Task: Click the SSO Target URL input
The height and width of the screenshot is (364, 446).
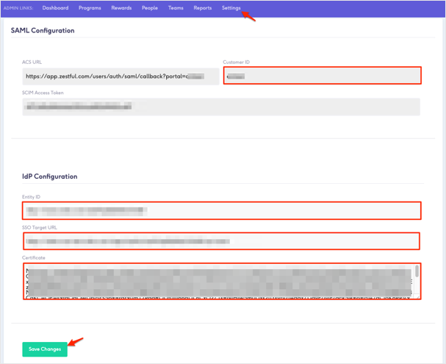Action: pos(220,240)
